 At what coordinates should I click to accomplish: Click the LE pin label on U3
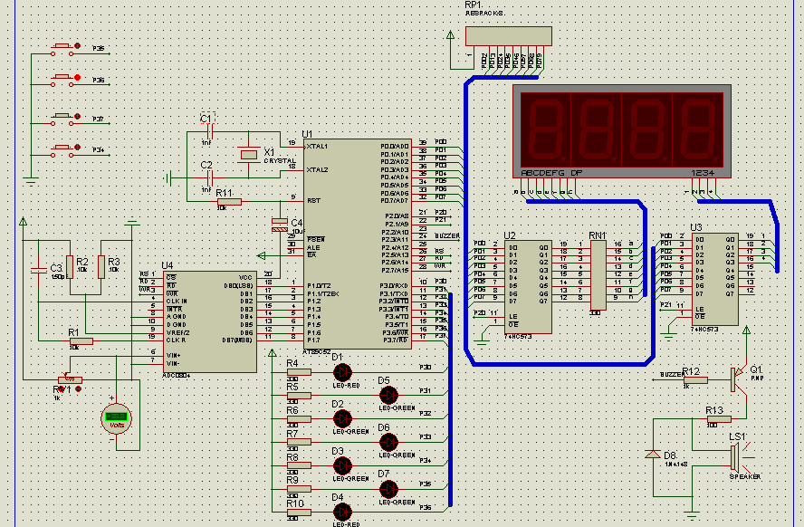699,310
